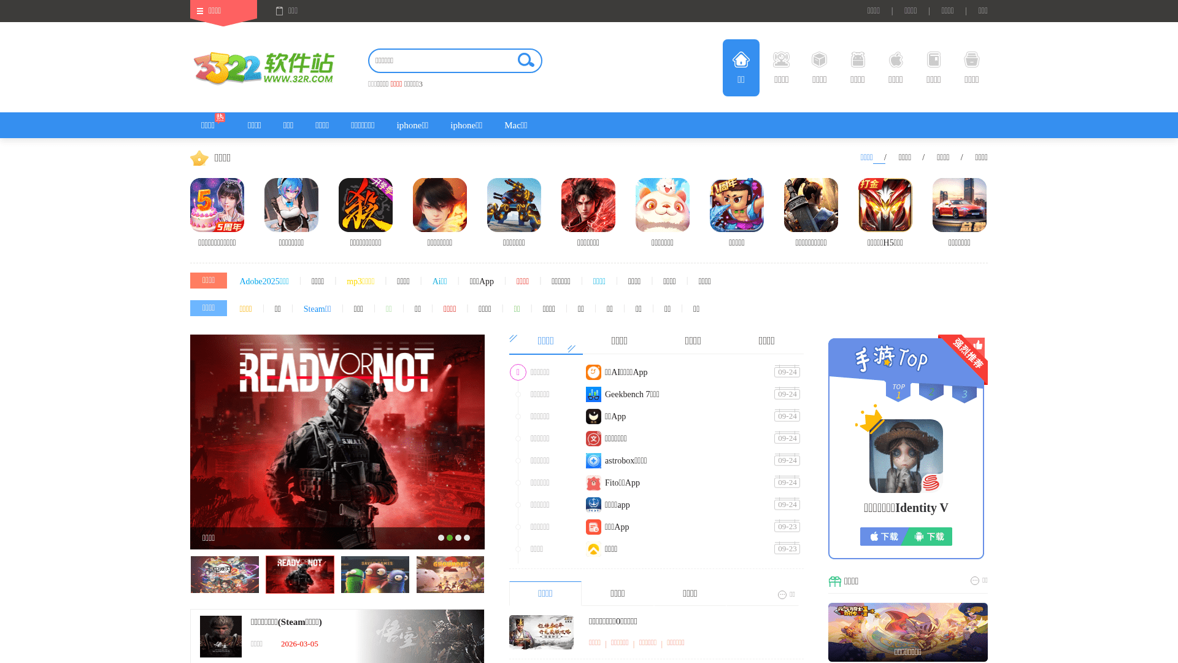
Task: Open the red circled-character app icon
Action: pyautogui.click(x=593, y=438)
